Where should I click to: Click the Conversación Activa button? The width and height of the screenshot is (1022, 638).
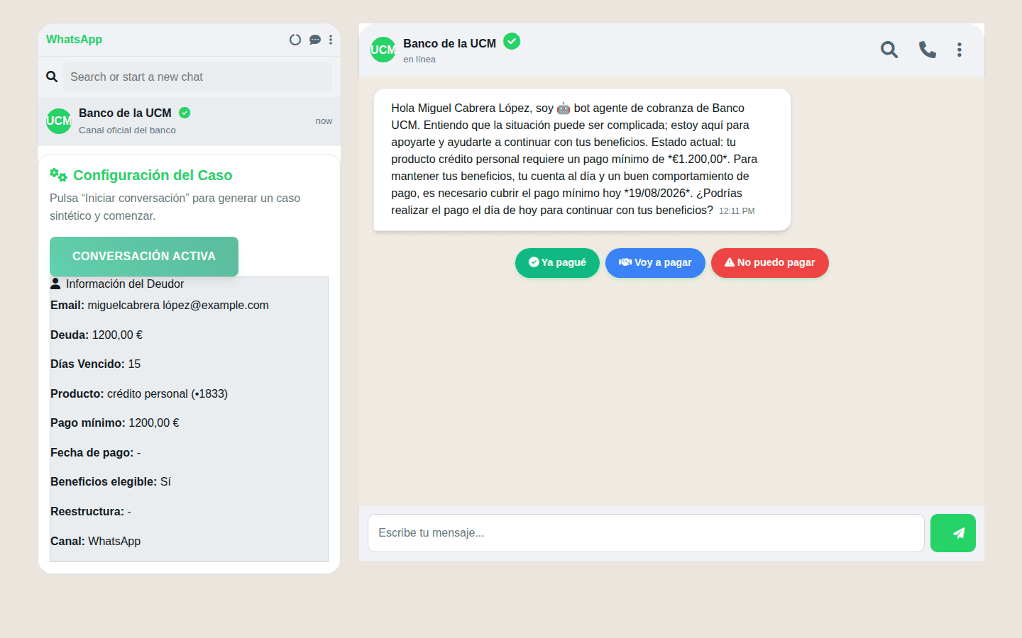coord(144,257)
